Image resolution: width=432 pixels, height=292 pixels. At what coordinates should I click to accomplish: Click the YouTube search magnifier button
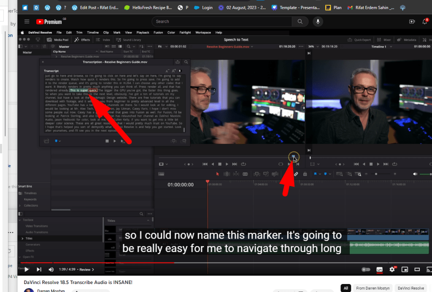300,21
